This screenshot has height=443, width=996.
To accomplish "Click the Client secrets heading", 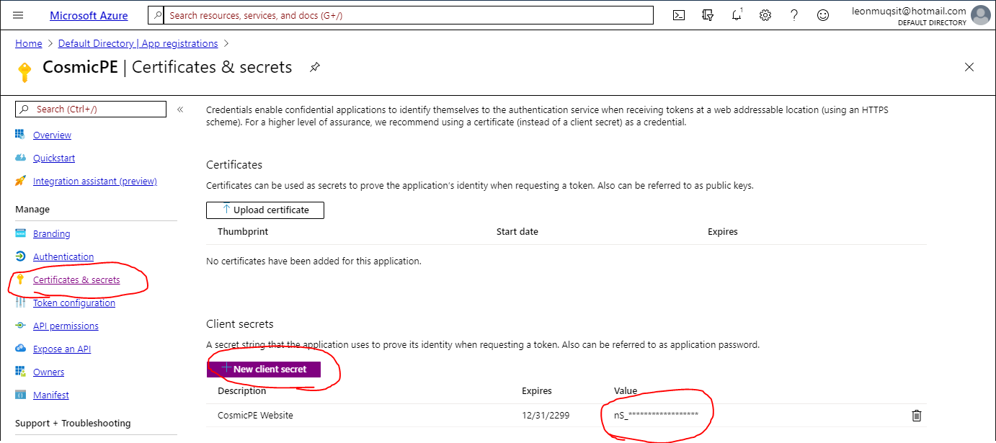I will [x=240, y=324].
